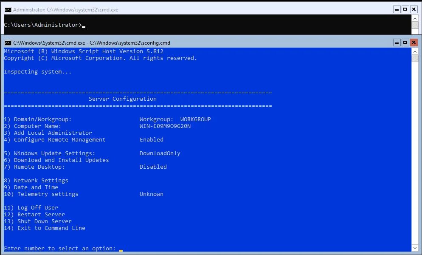Maximize the Administrator cmd.exe window

pos(405,10)
